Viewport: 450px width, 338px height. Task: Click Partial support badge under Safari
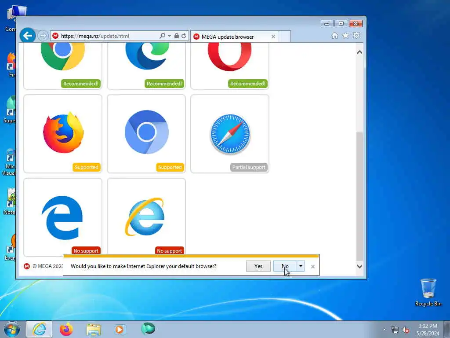249,167
